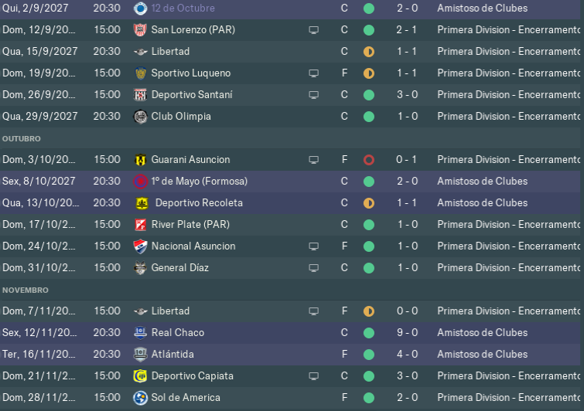Click the green win indicator for Real Chaco

pyautogui.click(x=369, y=333)
